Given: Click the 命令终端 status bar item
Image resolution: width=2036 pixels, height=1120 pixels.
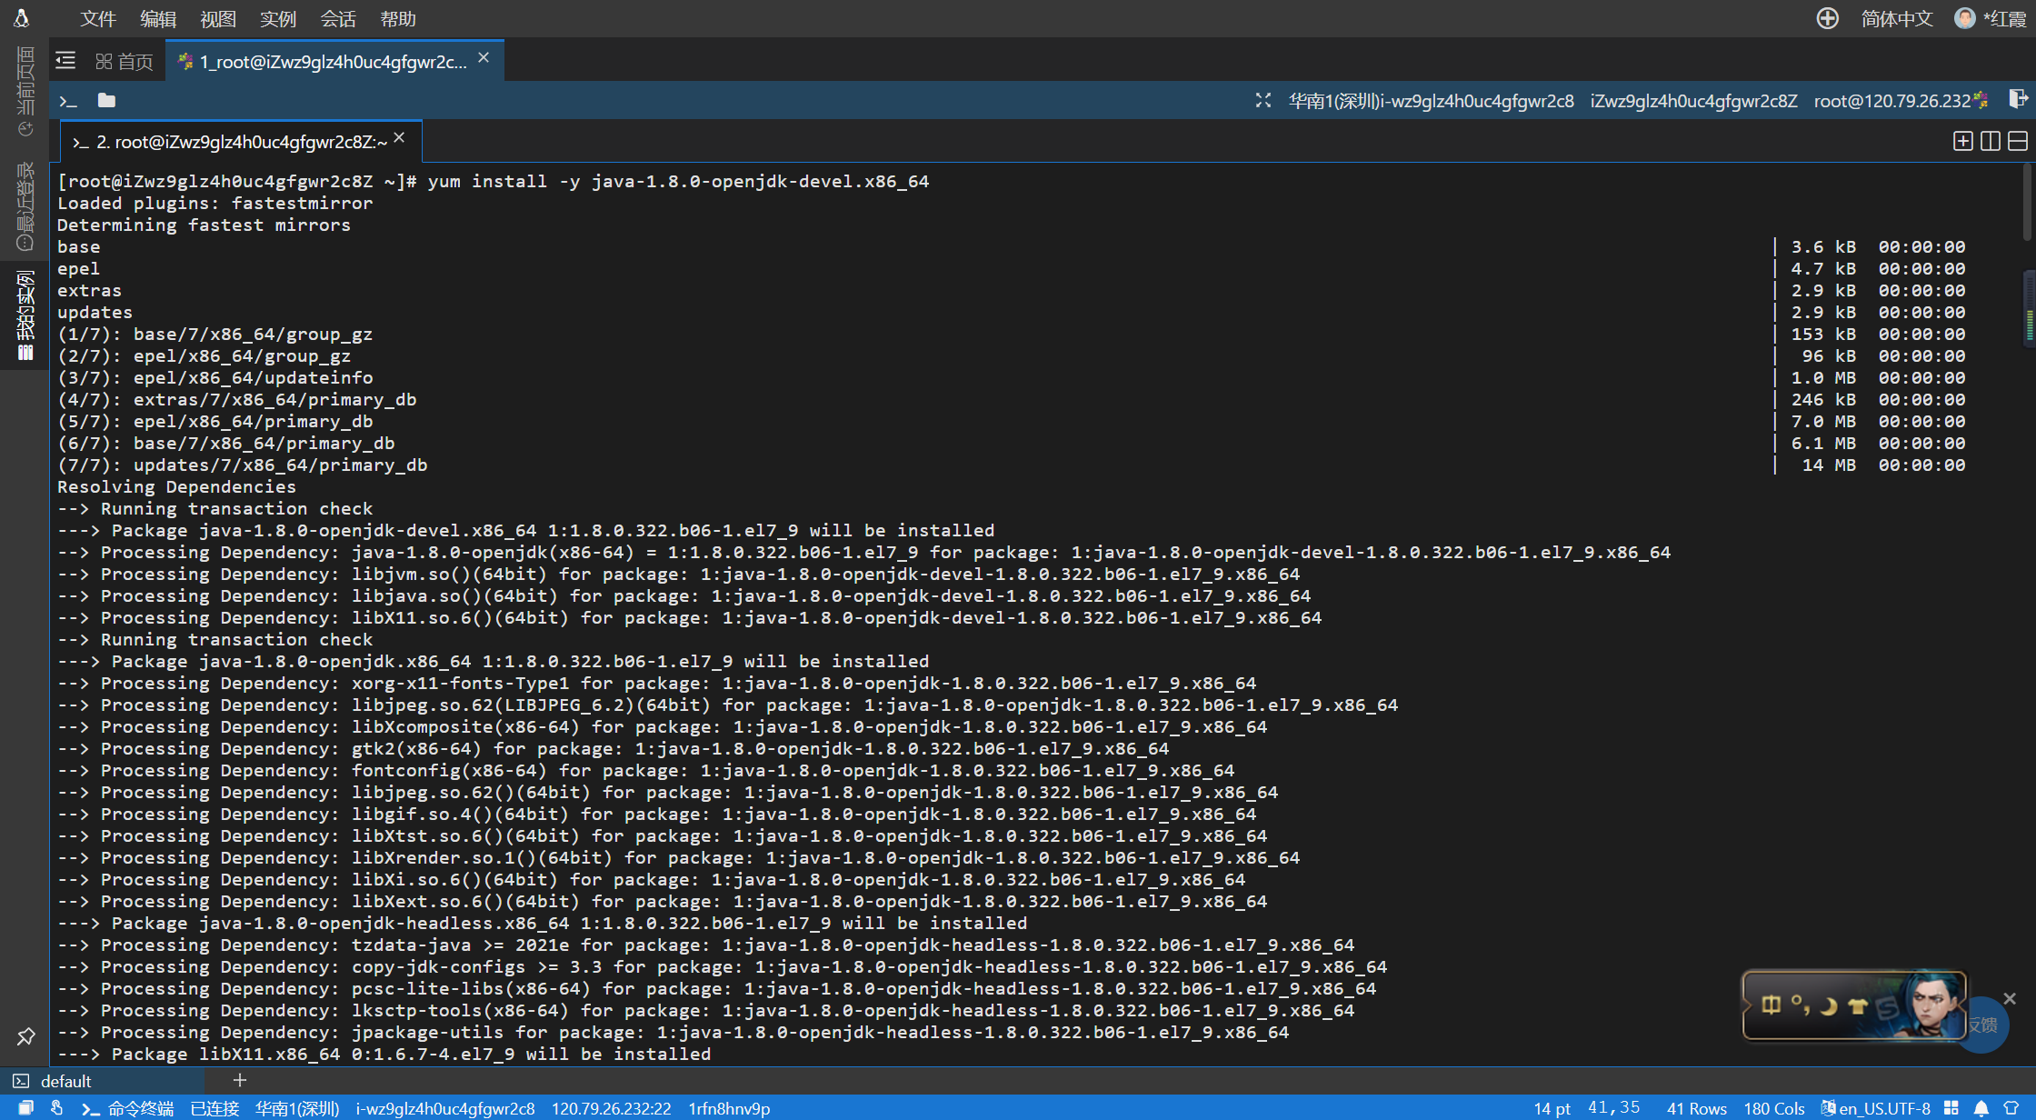Looking at the screenshot, I should coord(127,1108).
